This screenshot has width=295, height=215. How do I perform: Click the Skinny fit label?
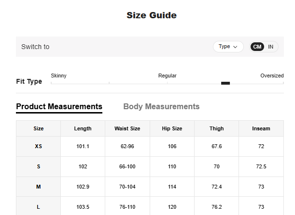coord(59,76)
